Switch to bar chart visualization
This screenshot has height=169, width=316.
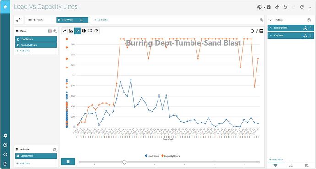coord(71,31)
